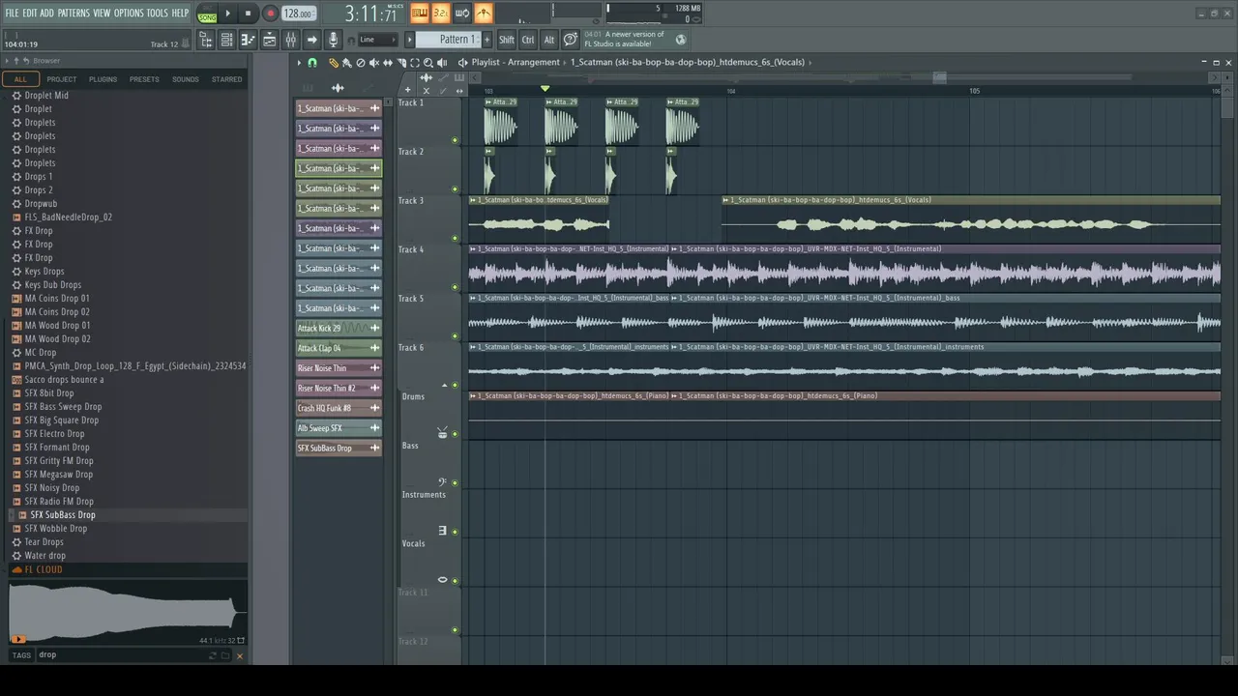
Task: Open the Channel rack icon
Action: (226, 40)
